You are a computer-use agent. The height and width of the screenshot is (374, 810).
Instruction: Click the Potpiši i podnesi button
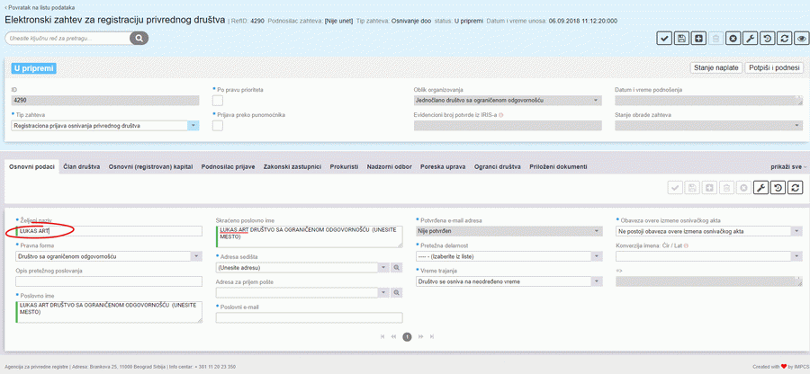[774, 68]
